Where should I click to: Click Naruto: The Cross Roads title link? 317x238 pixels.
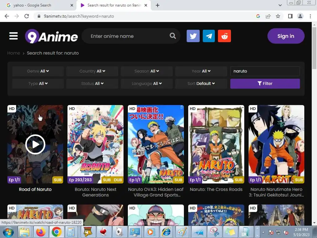[x=216, y=189]
